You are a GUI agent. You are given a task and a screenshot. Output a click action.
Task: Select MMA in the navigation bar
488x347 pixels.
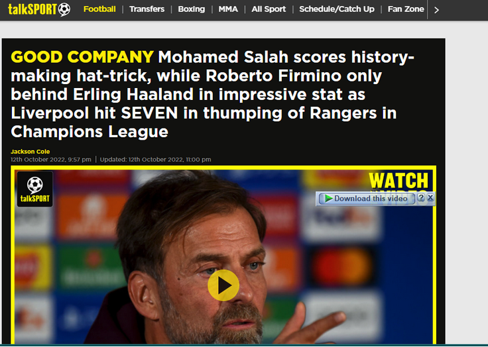228,9
